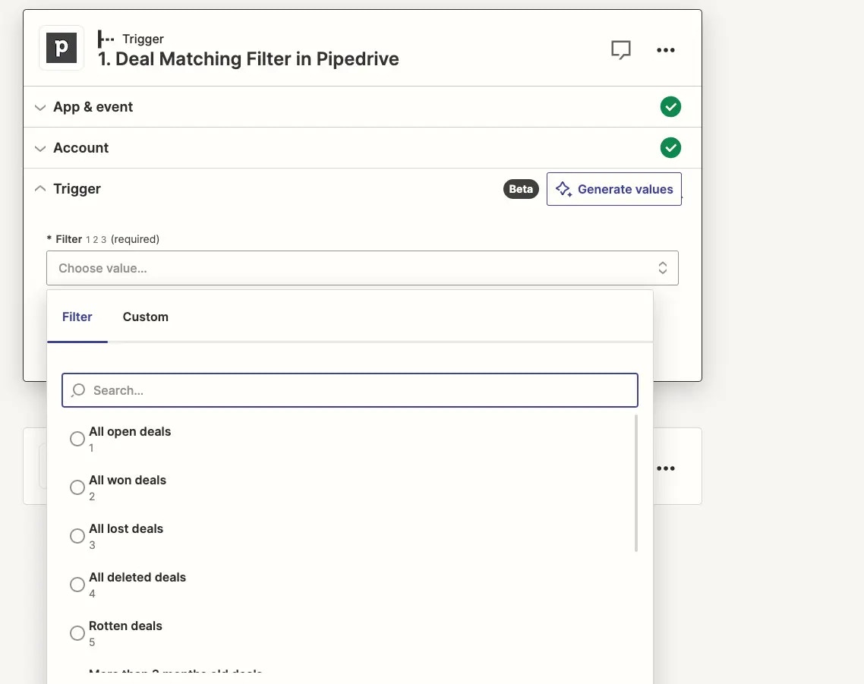Image resolution: width=864 pixels, height=684 pixels.
Task: Open the Filter Choose value dropdown
Action: pos(362,268)
